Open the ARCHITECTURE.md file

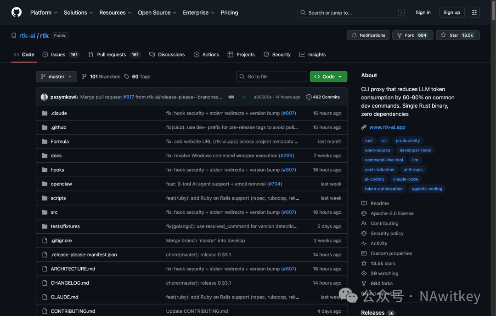pyautogui.click(x=73, y=269)
